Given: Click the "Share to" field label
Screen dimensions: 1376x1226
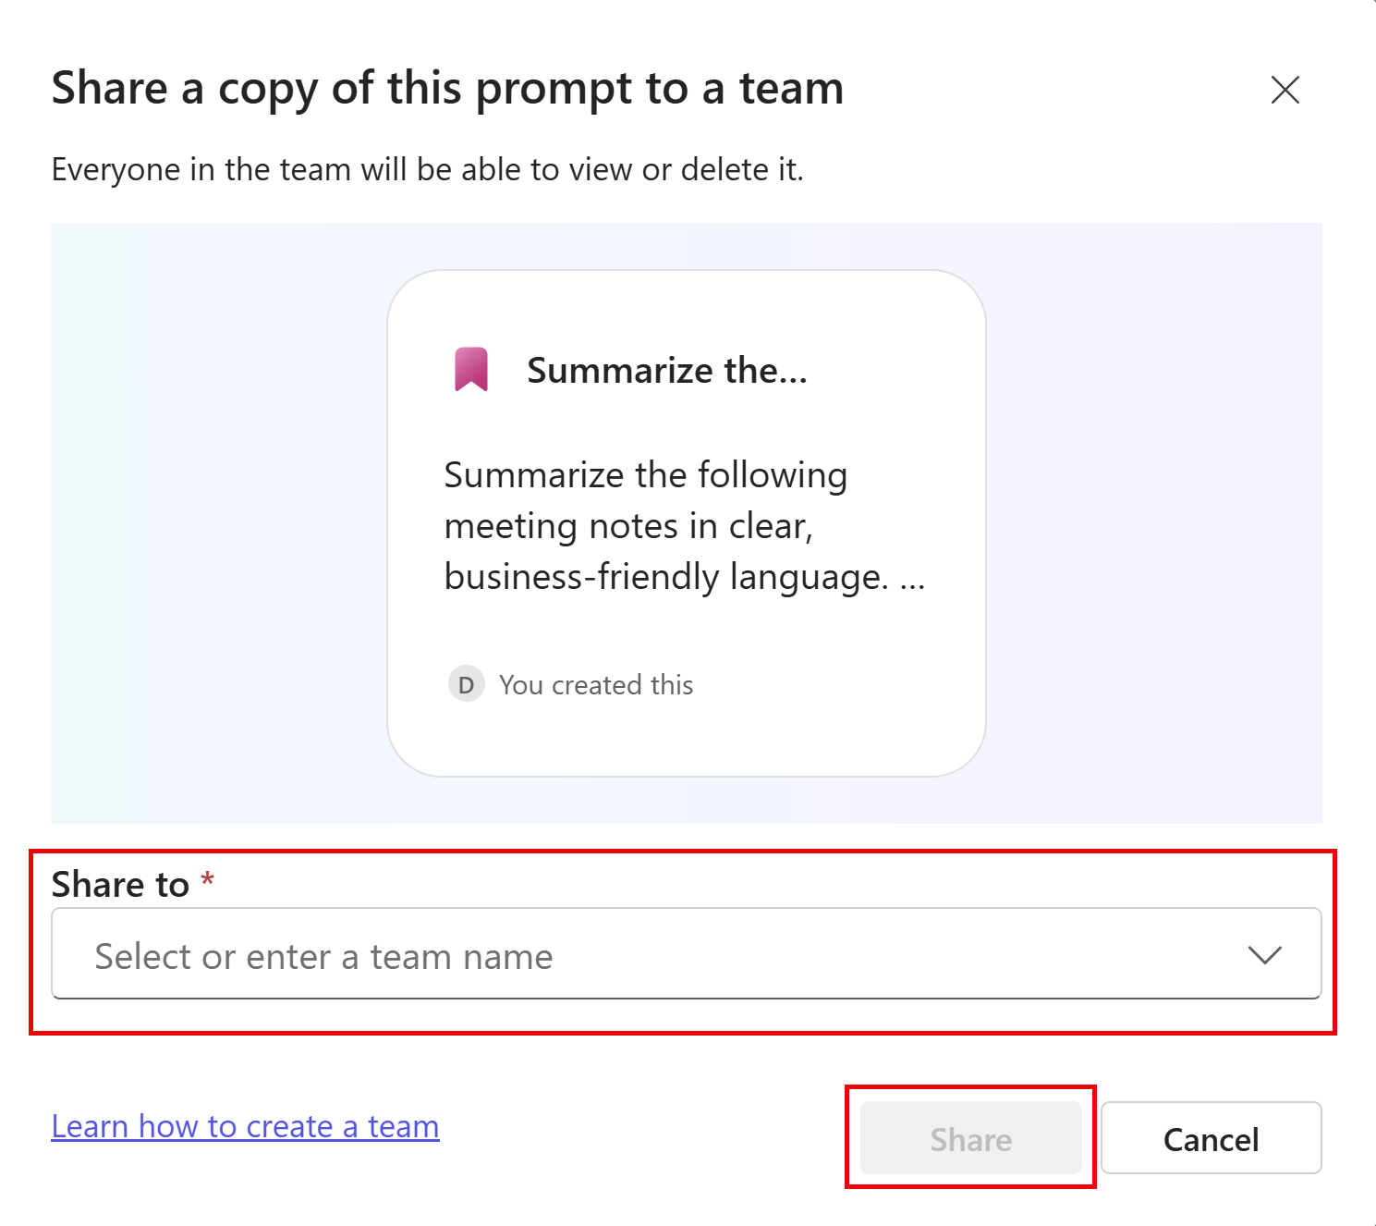Looking at the screenshot, I should [x=120, y=885].
